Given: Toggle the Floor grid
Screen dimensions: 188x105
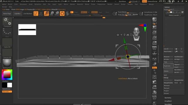Looking at the screenshot, I should 154,53.
